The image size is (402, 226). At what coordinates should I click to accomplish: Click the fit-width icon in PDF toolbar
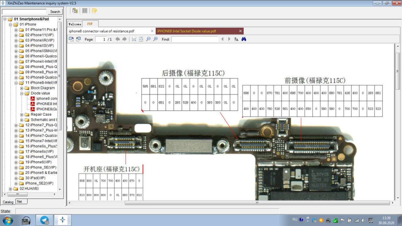point(134,39)
